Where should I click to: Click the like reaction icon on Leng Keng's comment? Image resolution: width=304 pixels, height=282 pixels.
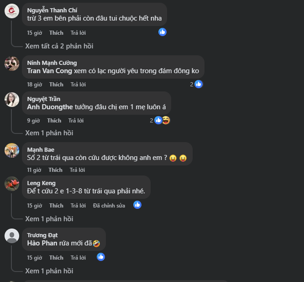point(137,205)
